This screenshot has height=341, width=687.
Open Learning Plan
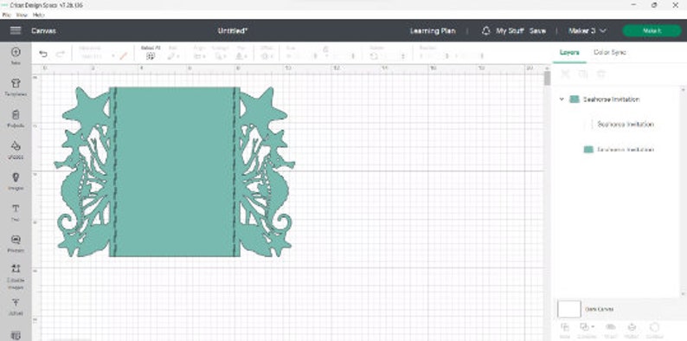pyautogui.click(x=433, y=30)
